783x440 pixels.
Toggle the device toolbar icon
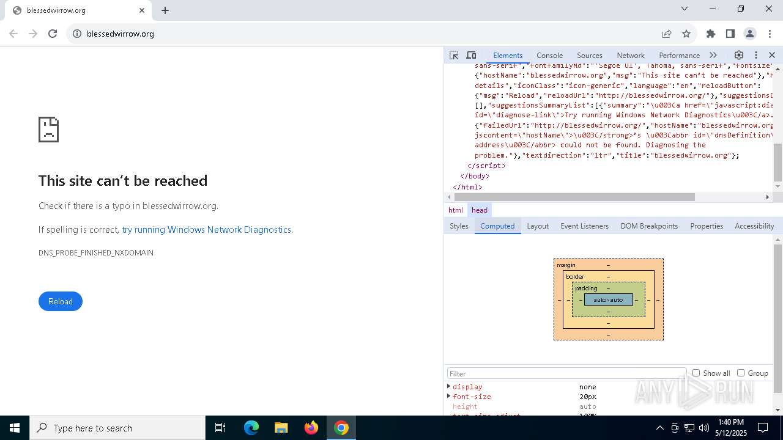click(x=471, y=55)
